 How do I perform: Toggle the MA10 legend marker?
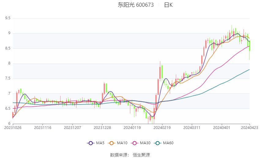(x=111, y=143)
